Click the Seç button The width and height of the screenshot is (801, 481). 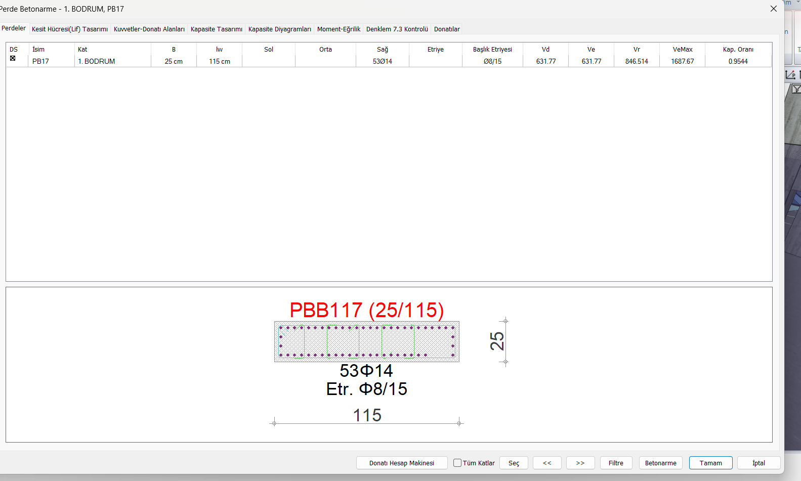[514, 463]
